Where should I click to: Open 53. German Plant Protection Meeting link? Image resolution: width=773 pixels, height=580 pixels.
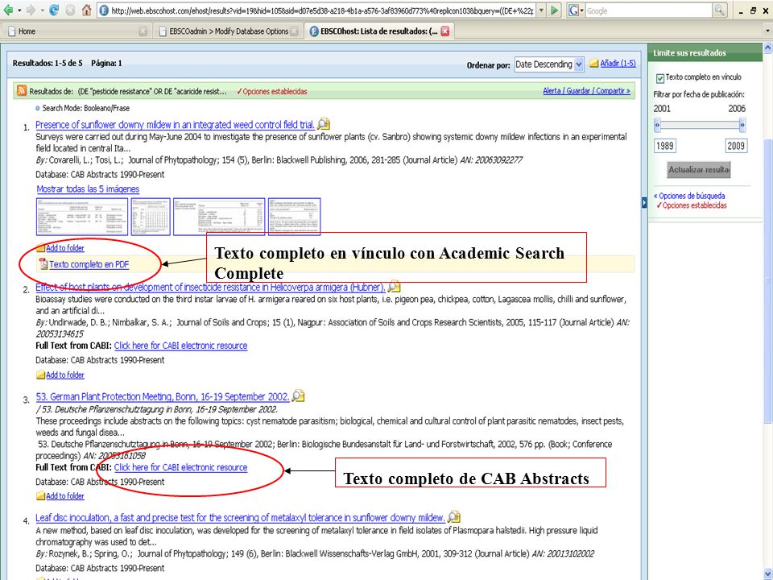coord(163,396)
